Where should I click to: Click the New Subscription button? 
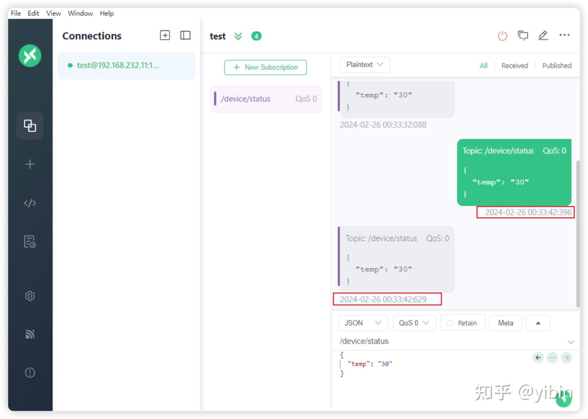pos(265,67)
